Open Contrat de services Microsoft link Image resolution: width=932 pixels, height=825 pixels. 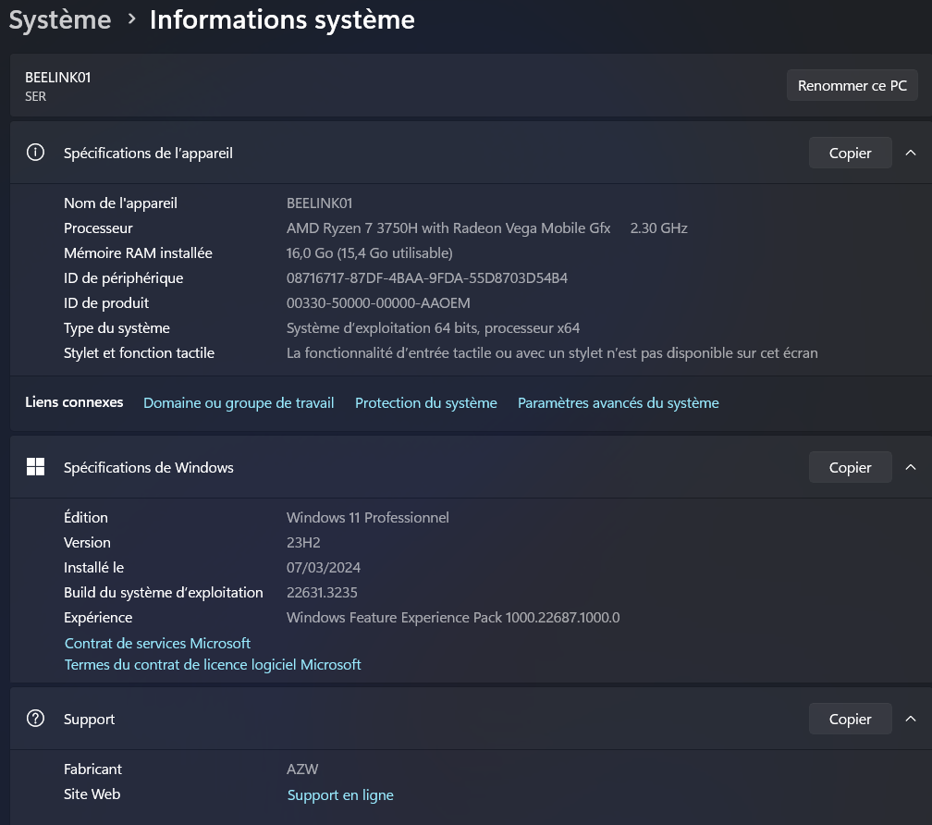157,643
